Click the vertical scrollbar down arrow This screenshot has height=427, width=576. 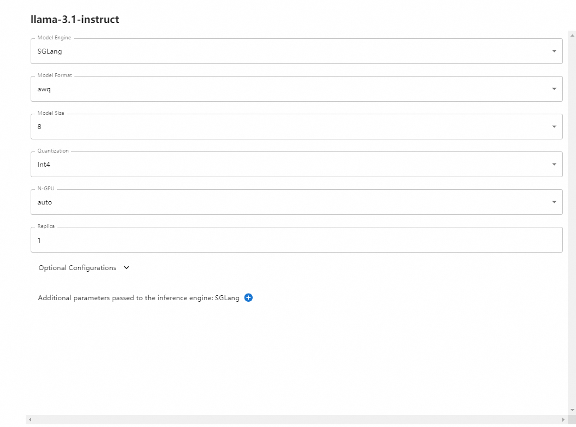572,410
